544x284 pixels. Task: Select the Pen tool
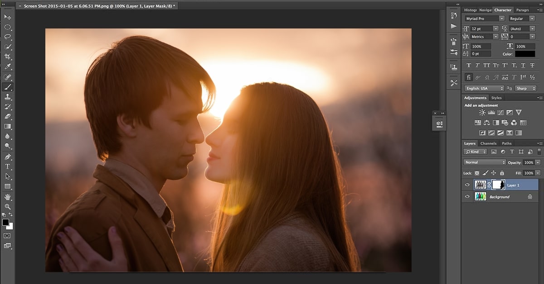[x=8, y=157]
